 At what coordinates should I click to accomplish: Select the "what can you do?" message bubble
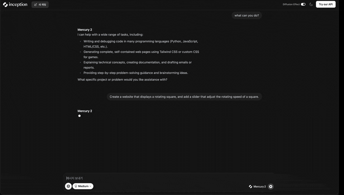coord(247,15)
